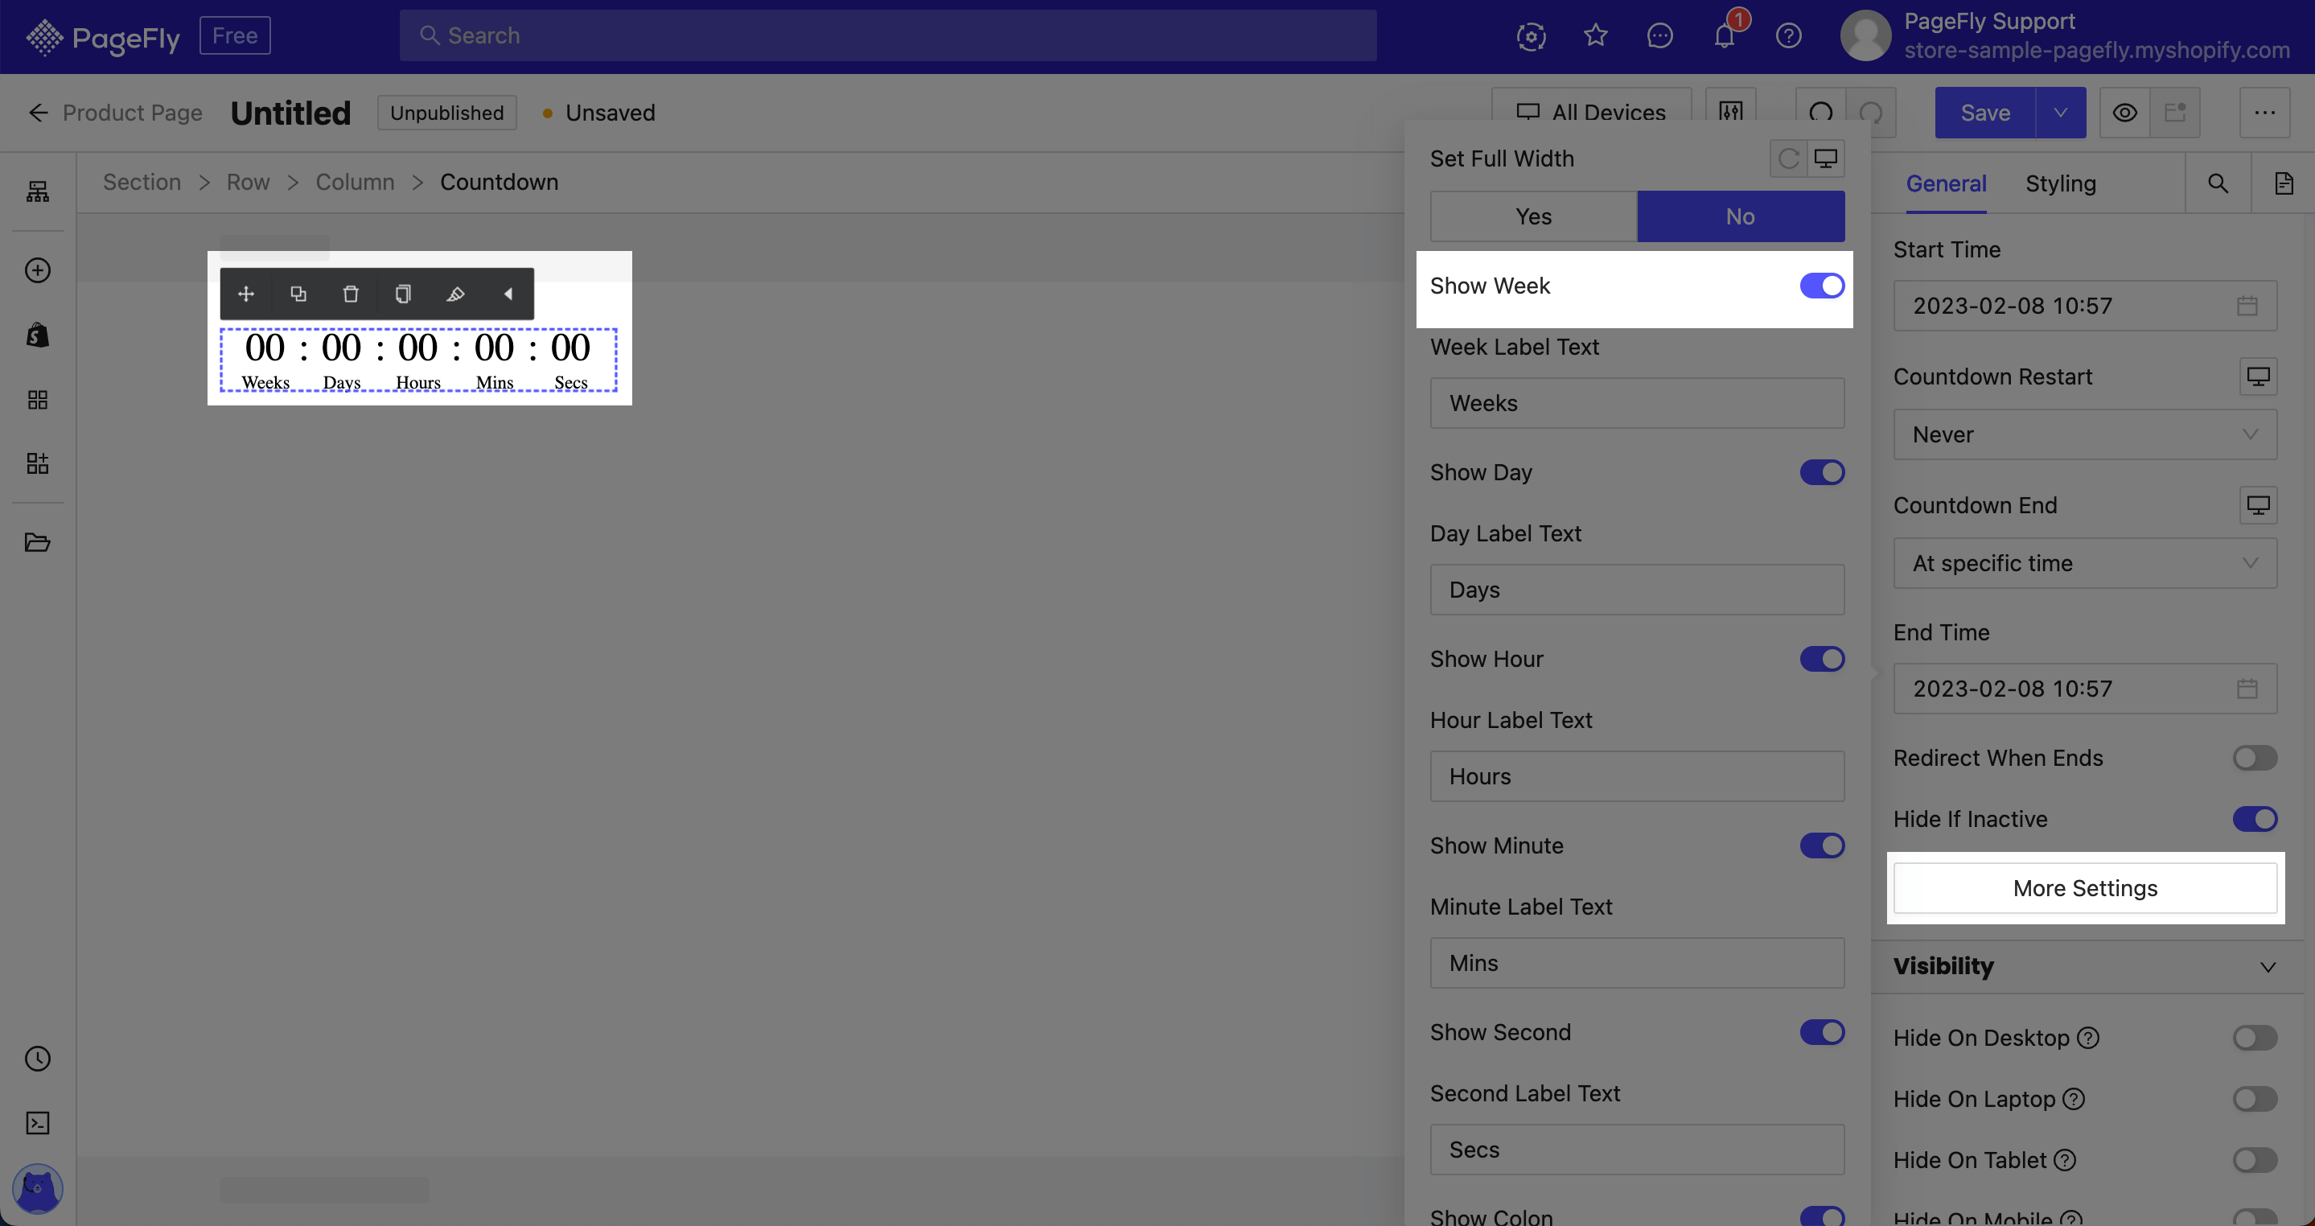Click the Undo arrow button

click(x=1821, y=113)
